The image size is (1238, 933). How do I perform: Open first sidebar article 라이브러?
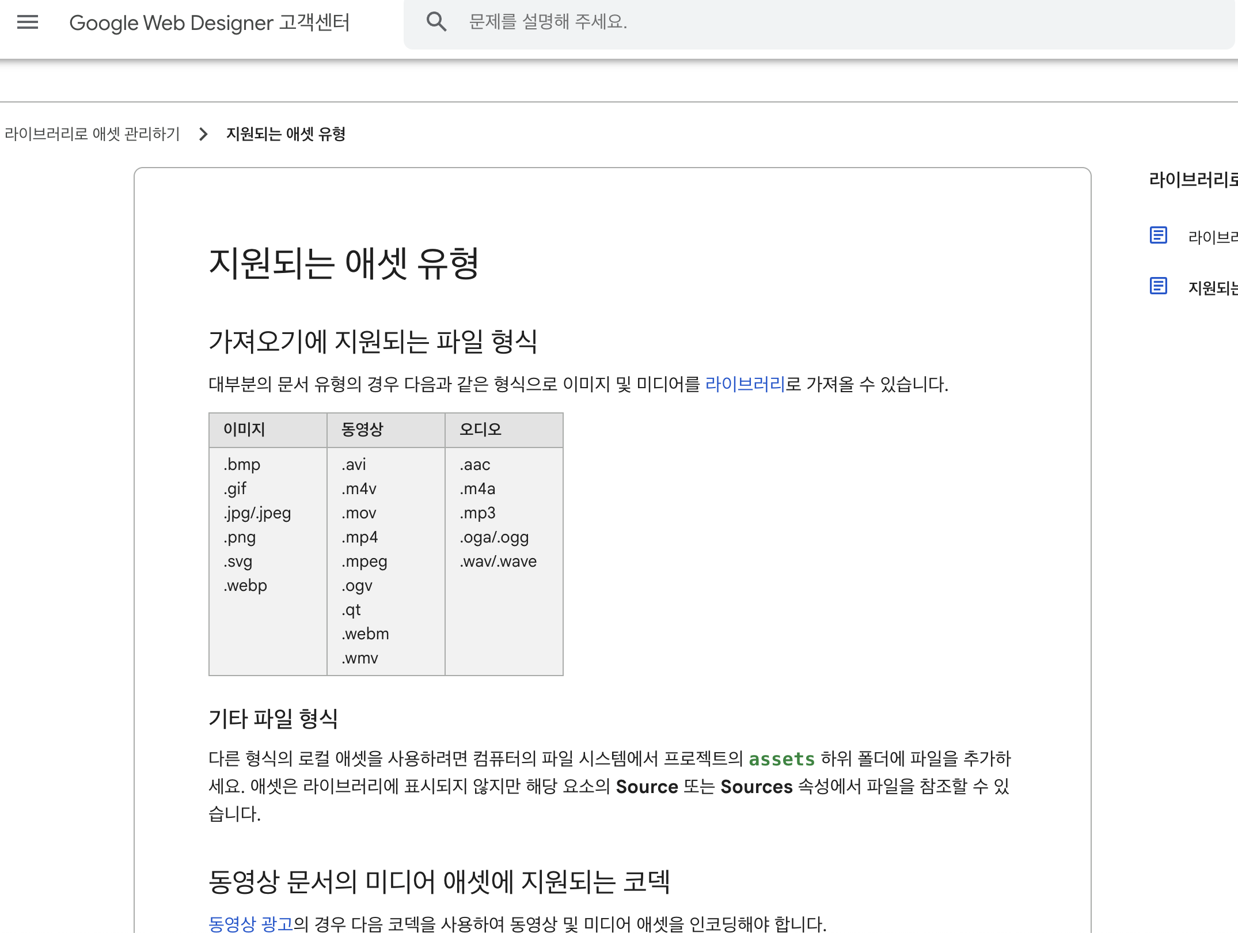click(x=1212, y=237)
